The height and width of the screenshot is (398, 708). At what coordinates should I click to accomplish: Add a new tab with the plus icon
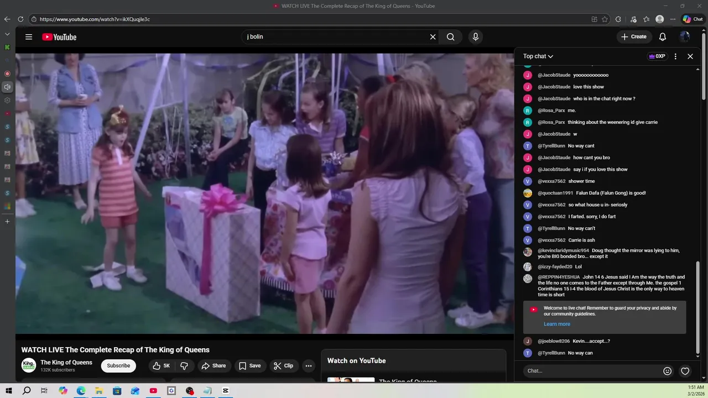tap(7, 222)
